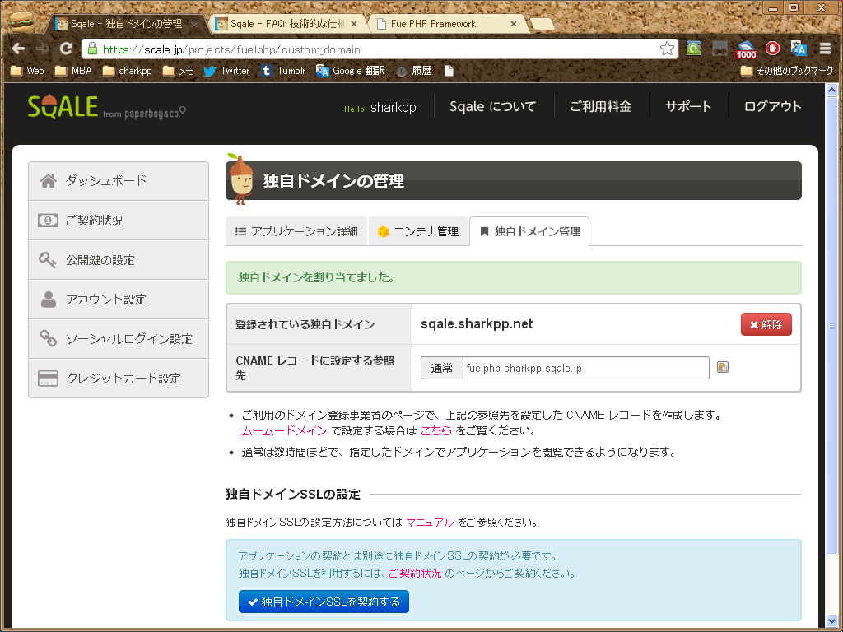This screenshot has height=632, width=843.
Task: Open ご利用料金 pricing page
Action: tap(600, 106)
